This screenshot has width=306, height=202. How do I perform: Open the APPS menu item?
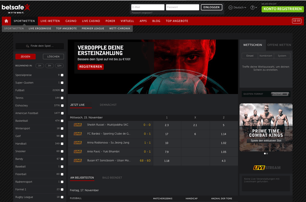point(143,21)
